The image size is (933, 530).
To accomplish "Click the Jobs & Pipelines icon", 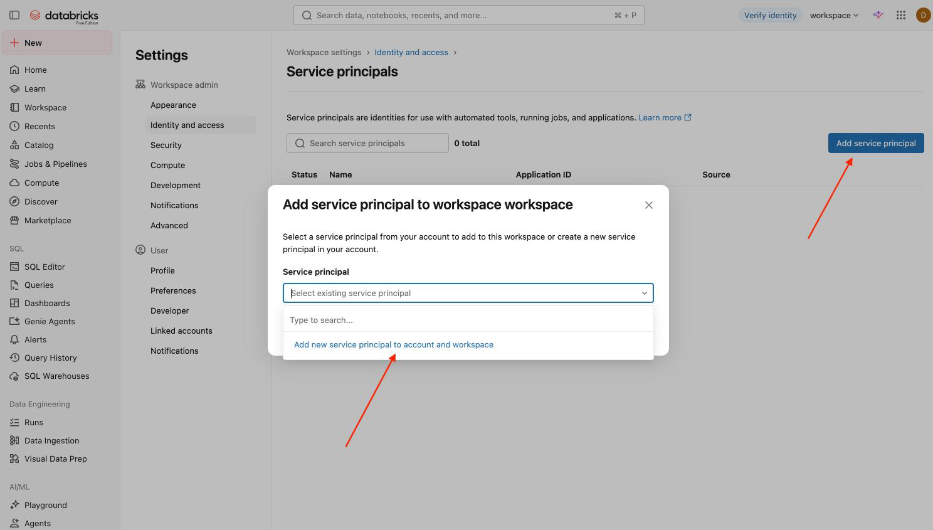I will tap(14, 164).
